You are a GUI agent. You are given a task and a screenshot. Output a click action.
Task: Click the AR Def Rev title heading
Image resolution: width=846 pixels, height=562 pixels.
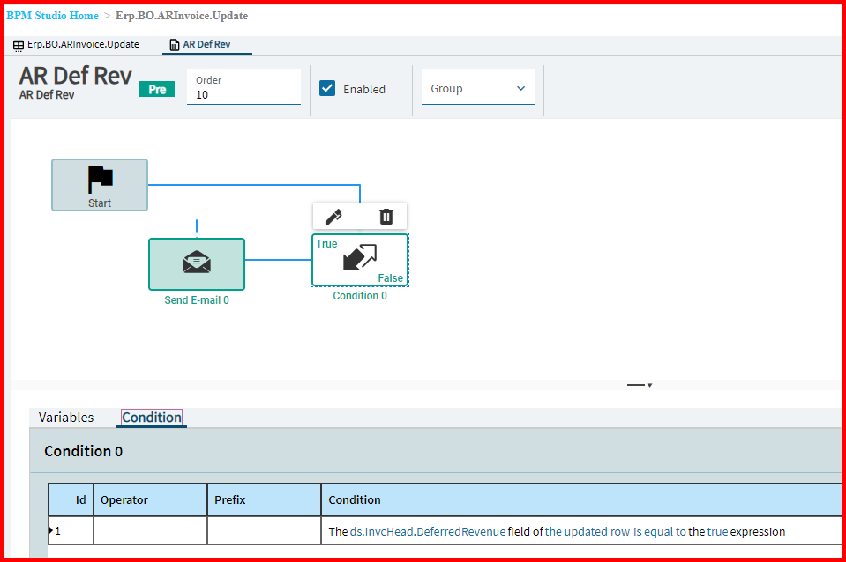(76, 76)
